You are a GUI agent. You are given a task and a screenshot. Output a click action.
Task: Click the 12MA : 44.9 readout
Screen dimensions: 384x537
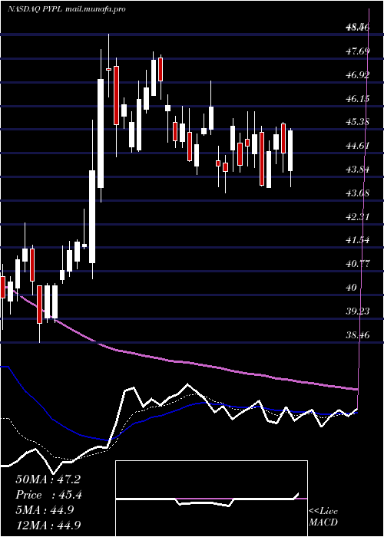pos(48,525)
